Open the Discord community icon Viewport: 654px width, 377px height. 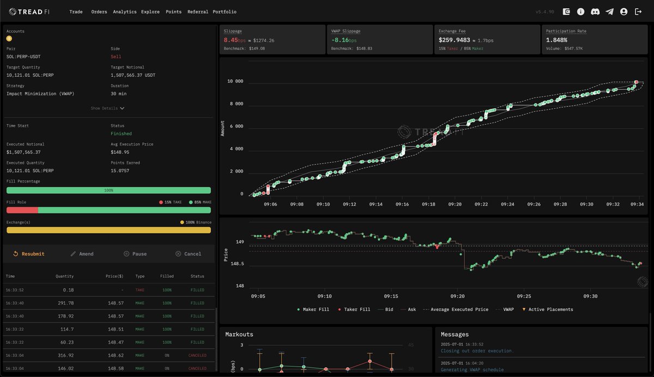(596, 11)
